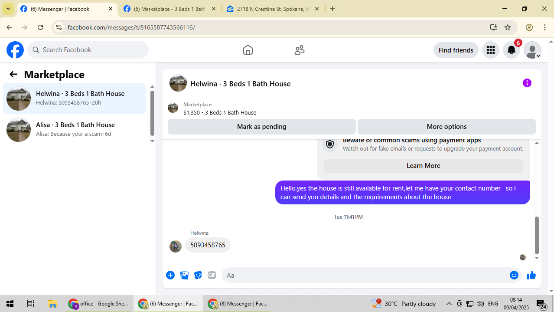Open Chrome profile icon

(529, 27)
